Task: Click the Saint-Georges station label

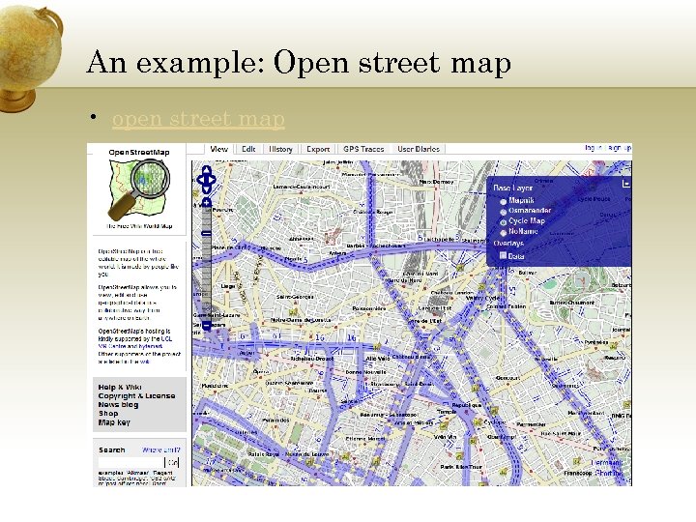Action: pos(295,297)
